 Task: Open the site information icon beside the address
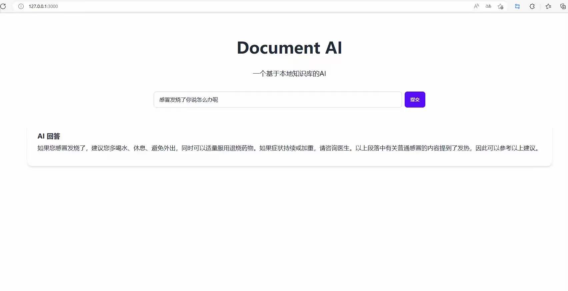21,6
